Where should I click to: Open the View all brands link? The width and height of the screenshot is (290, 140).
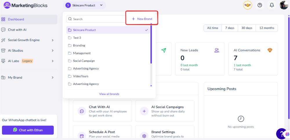[109, 94]
